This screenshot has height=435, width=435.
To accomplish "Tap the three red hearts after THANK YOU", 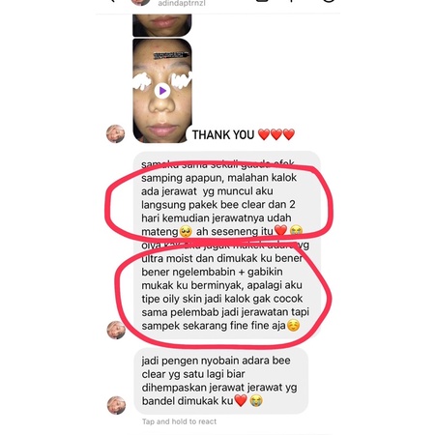I will [x=276, y=134].
